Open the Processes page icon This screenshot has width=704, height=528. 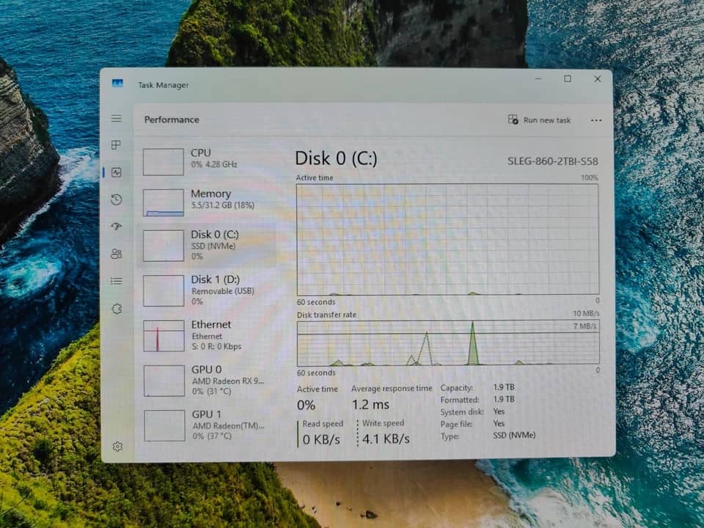[116, 144]
